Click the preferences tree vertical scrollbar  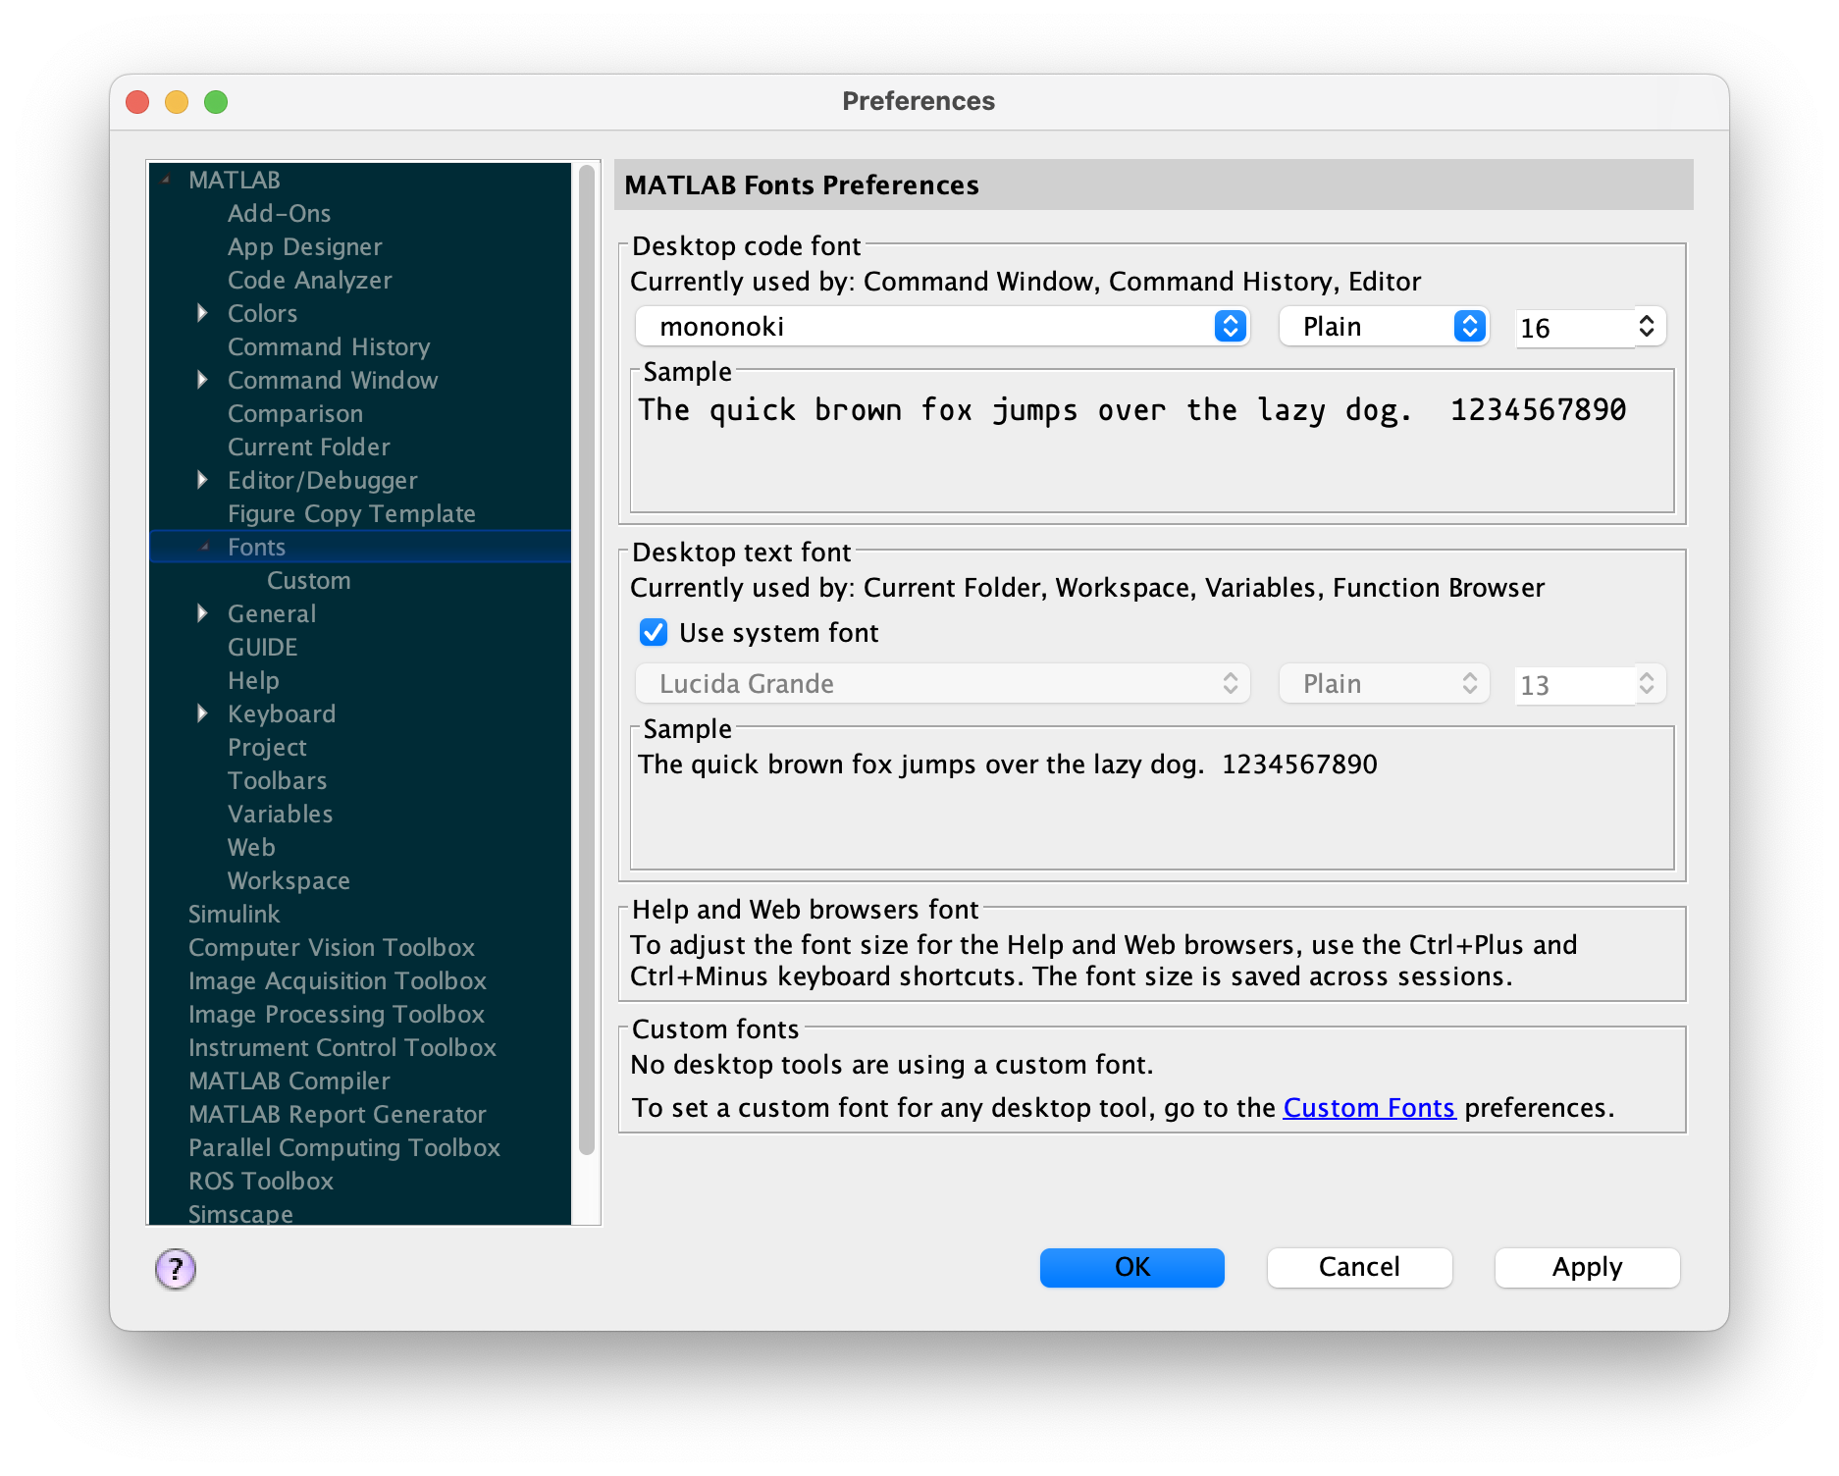pyautogui.click(x=587, y=659)
